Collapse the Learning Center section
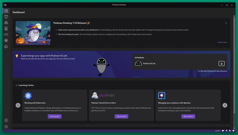 [17, 85]
